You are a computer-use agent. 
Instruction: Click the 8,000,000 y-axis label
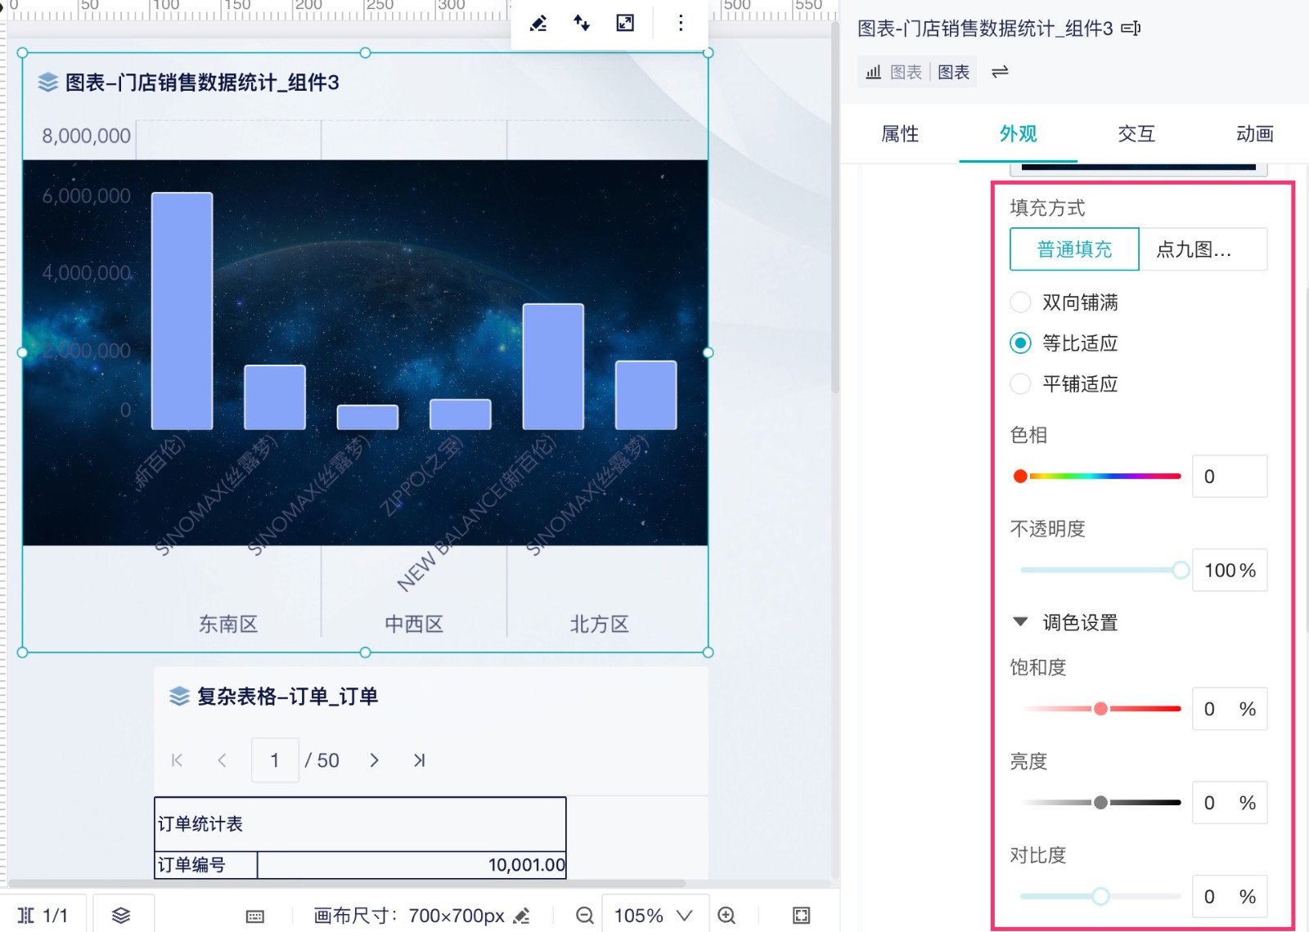(86, 136)
